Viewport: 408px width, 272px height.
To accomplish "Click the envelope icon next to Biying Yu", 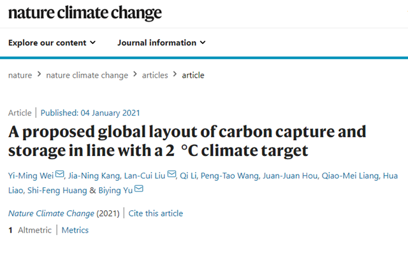I will [x=139, y=189].
